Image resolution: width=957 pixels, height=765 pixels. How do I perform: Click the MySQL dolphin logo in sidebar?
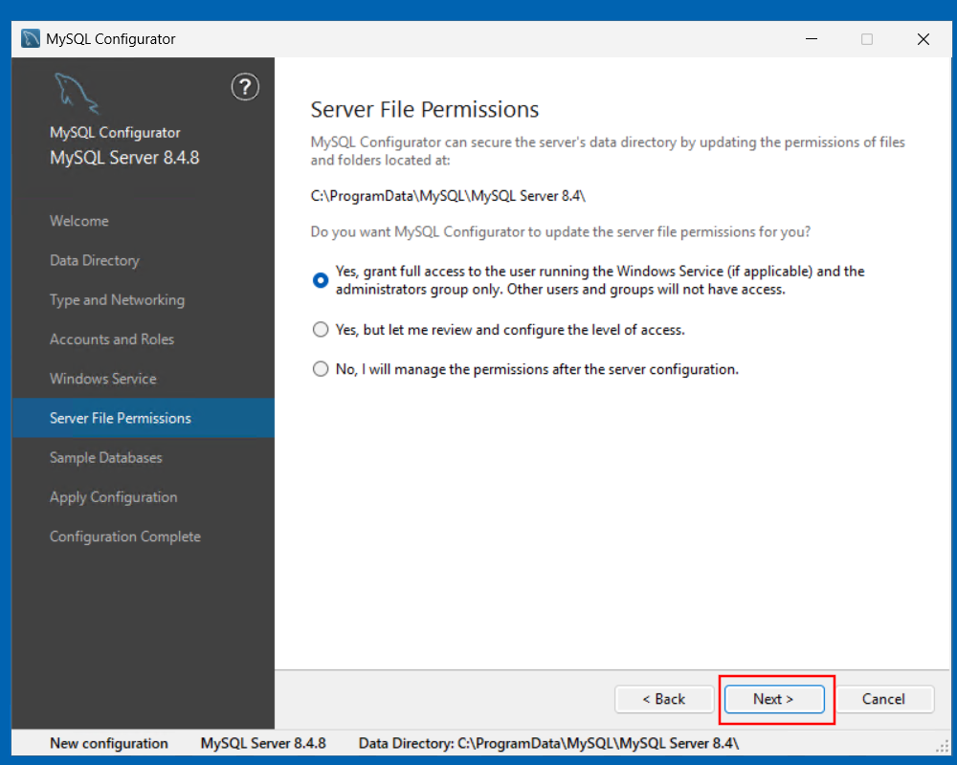click(77, 93)
